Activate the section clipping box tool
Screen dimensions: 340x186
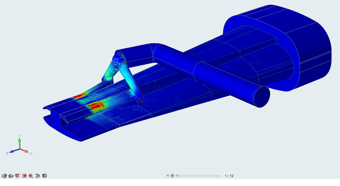click(18, 176)
